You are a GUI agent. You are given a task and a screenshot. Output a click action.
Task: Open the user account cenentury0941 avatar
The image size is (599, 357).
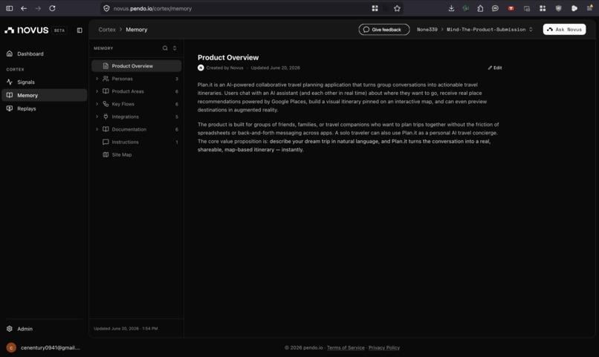[x=11, y=347]
